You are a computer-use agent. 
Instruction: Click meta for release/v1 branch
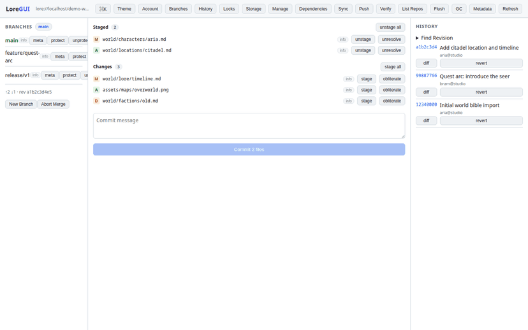pyautogui.click(x=50, y=75)
